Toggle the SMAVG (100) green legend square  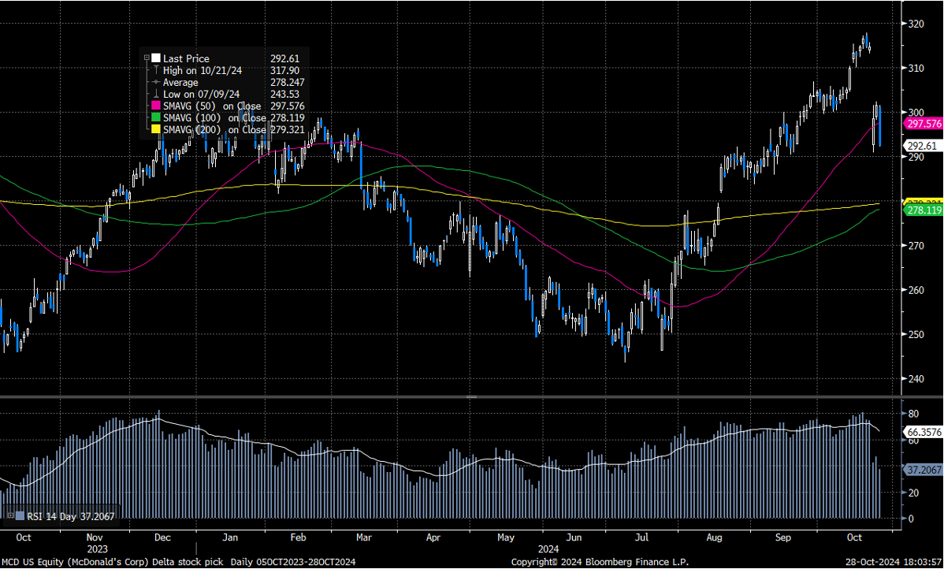coord(155,117)
